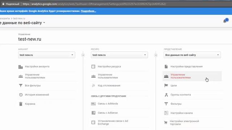Open 'История изменений'
Viewport: 232px width, 130px height.
[37, 95]
